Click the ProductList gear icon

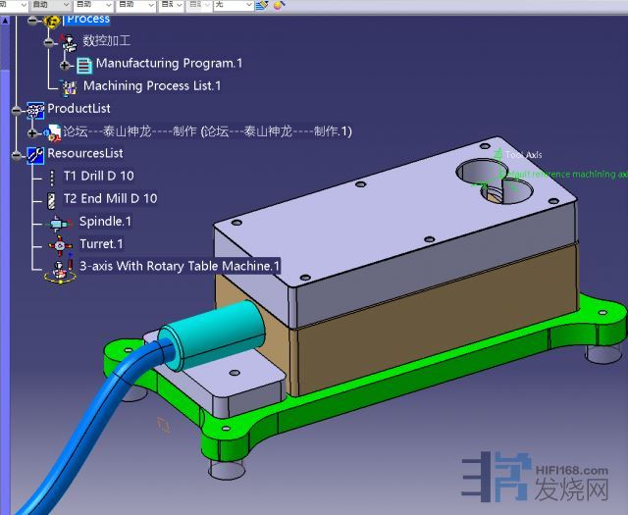point(35,109)
